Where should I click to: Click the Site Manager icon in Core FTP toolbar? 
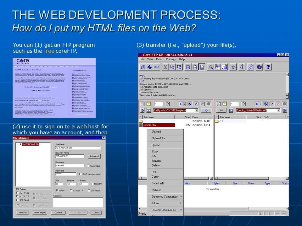(143, 67)
